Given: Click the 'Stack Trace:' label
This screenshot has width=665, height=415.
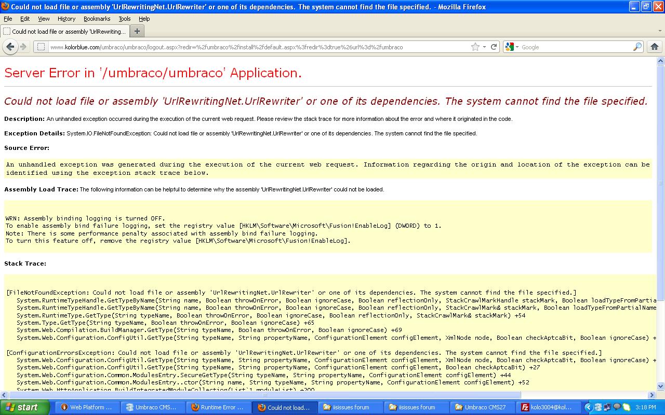Looking at the screenshot, I should coord(25,264).
